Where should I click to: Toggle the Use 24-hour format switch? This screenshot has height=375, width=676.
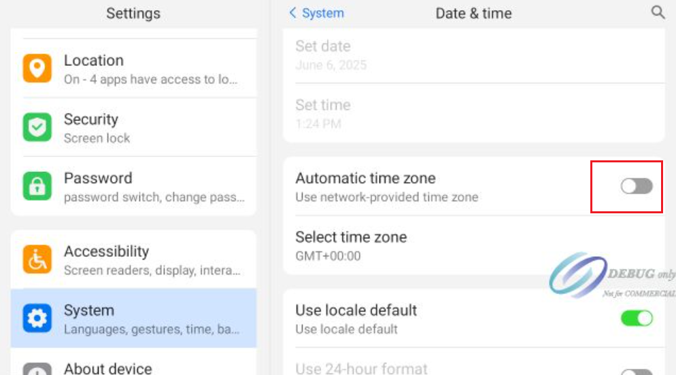coord(637,372)
